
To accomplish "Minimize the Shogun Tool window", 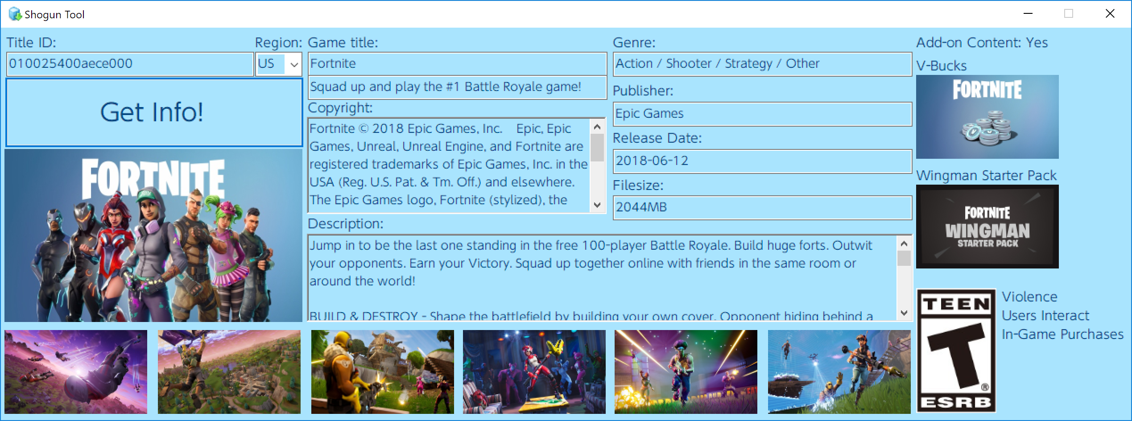I will tap(1028, 14).
